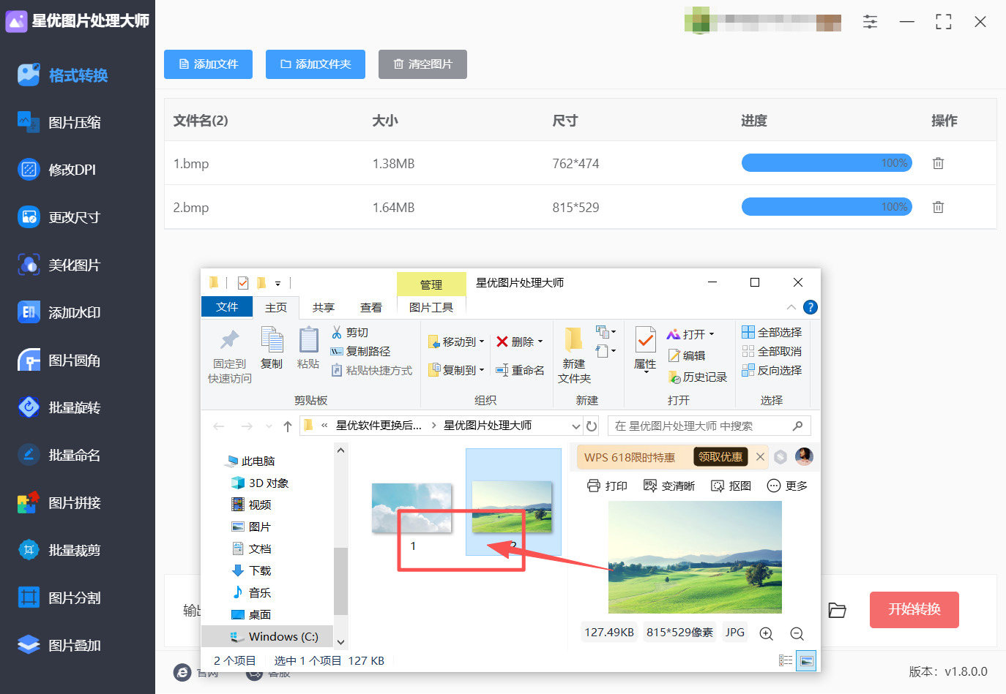This screenshot has width=1006, height=694.
Task: Switch Explorer to details view
Action: click(786, 660)
